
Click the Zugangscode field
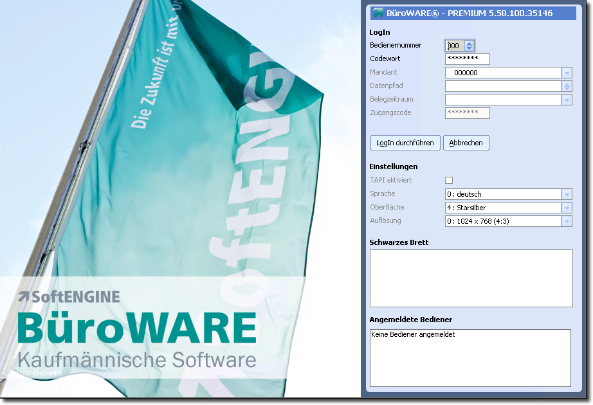467,113
